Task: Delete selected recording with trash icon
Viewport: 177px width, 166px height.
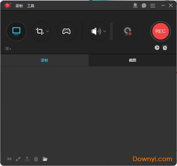Action: [36, 159]
